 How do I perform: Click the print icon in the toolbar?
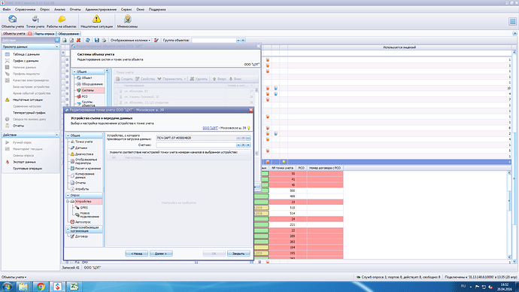(104, 40)
